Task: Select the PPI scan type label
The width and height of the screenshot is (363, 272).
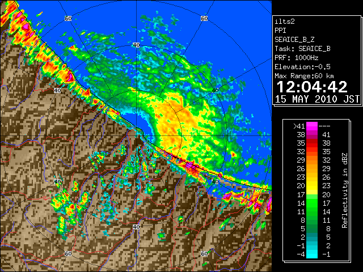Action: [280, 31]
